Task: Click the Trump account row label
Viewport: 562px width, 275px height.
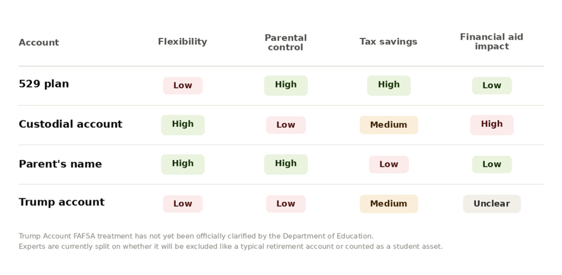Action: [x=62, y=202]
